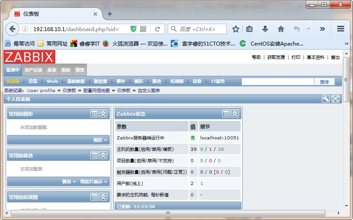Image resolution: width=353 pixels, height=220 pixels.
Task: Click the undo arrow toolbar icon
Action: point(297,29)
